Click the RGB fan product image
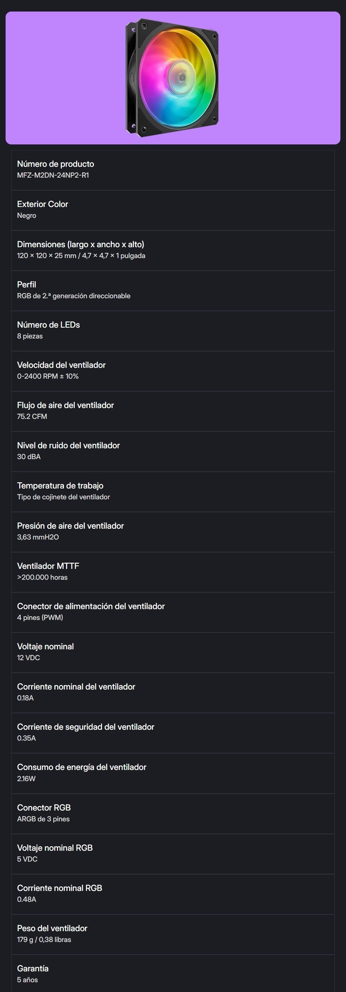The width and height of the screenshot is (346, 992). pos(173,78)
